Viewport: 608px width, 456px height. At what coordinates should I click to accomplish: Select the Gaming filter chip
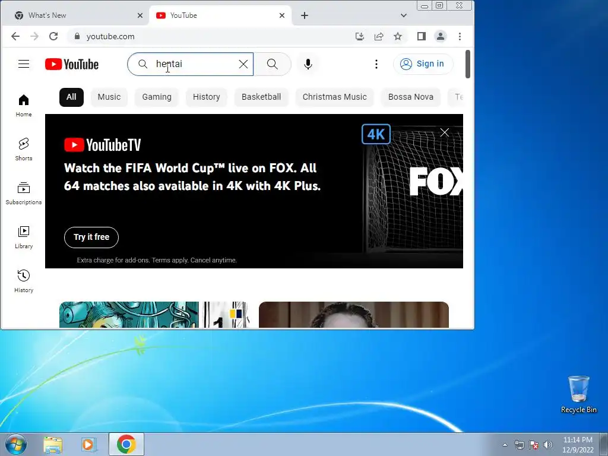(x=157, y=97)
